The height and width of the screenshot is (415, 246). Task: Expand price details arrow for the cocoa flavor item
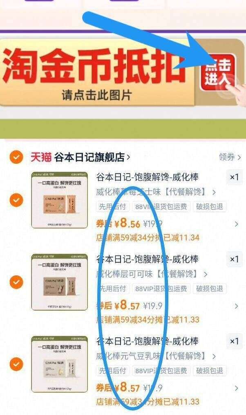(x=237, y=306)
